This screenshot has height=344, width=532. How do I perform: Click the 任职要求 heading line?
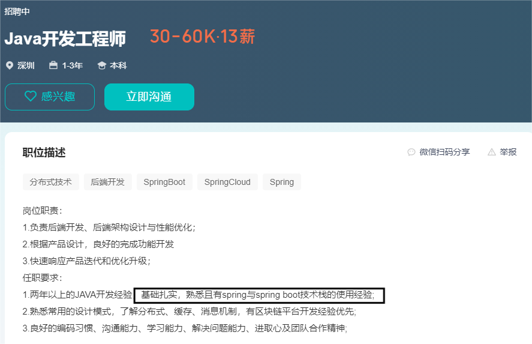click(x=43, y=278)
